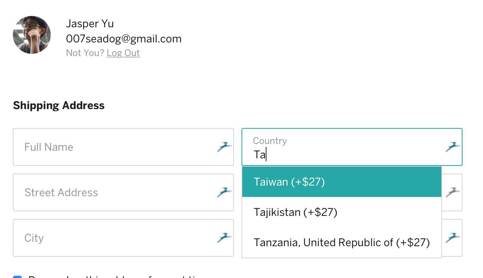Click autofill icon in Full Name field
This screenshot has width=483, height=278.
(224, 147)
